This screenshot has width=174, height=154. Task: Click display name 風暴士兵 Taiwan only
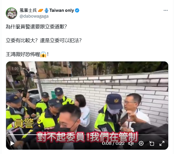click(47, 10)
